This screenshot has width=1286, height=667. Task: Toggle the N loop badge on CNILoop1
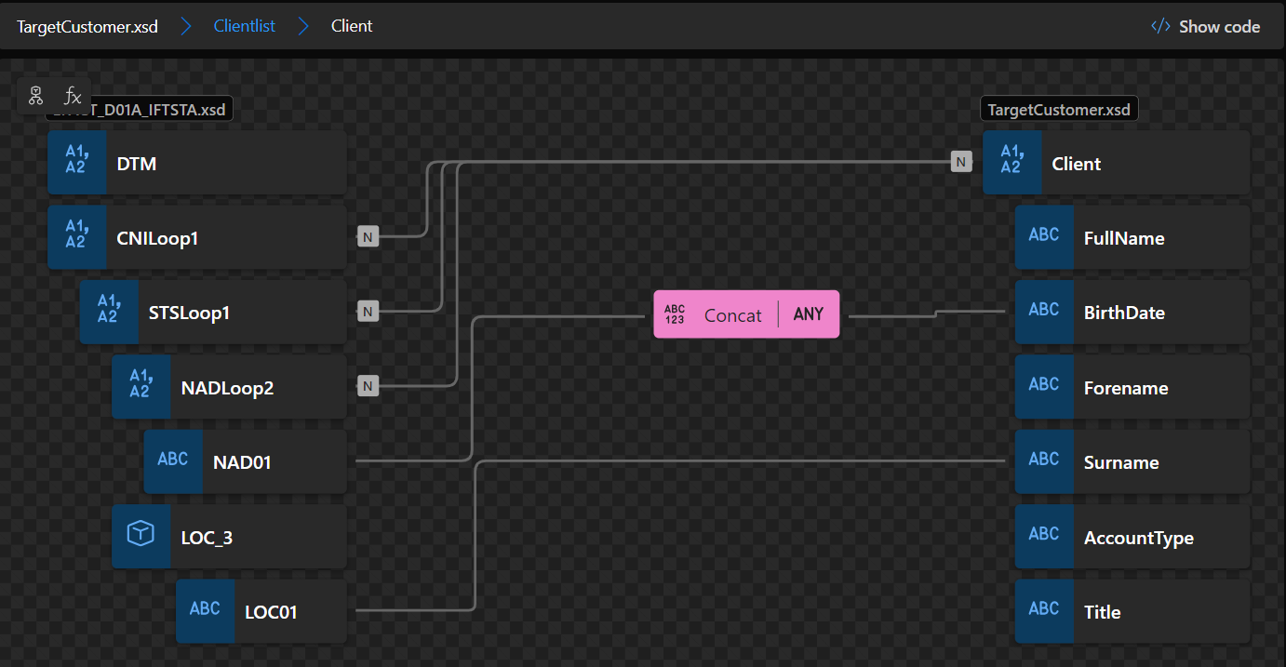[x=368, y=236]
